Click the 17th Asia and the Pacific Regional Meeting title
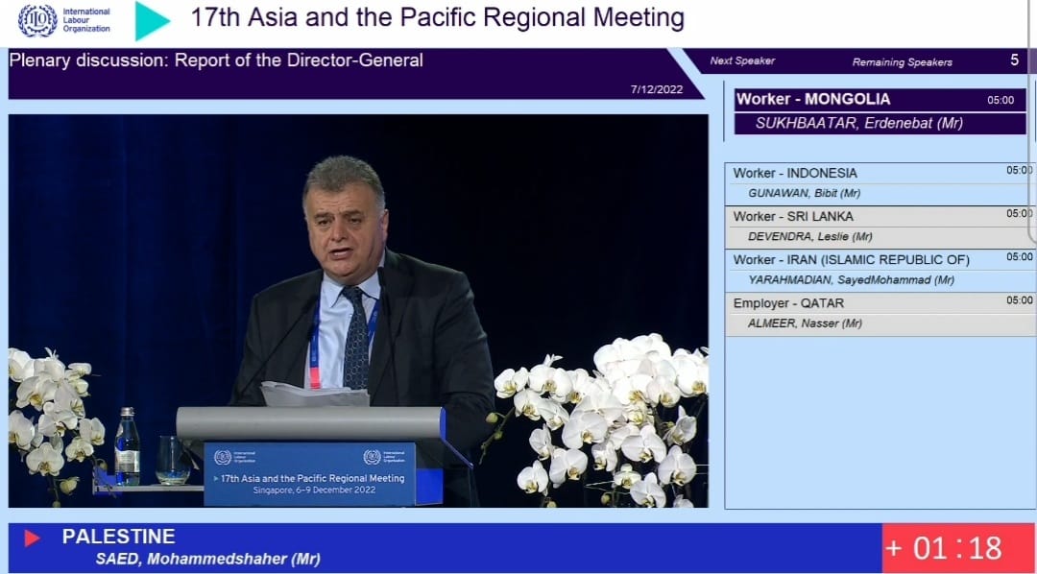1037x574 pixels. pos(437,18)
